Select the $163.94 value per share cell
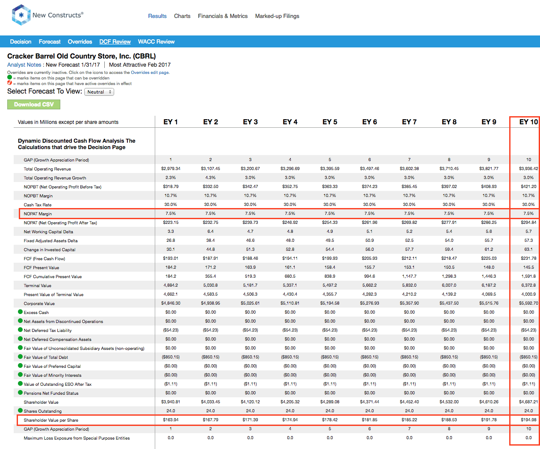540x449 pixels. (171, 420)
